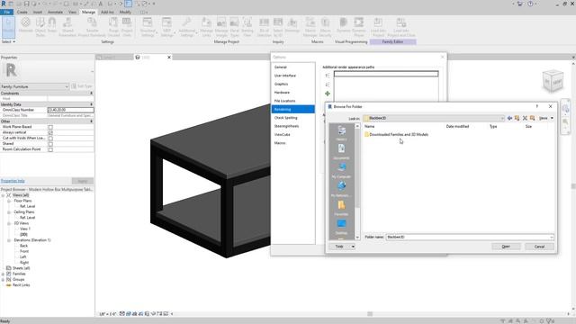Click the ViewCube in the 3D view
576x324 pixels.
pos(553,80)
